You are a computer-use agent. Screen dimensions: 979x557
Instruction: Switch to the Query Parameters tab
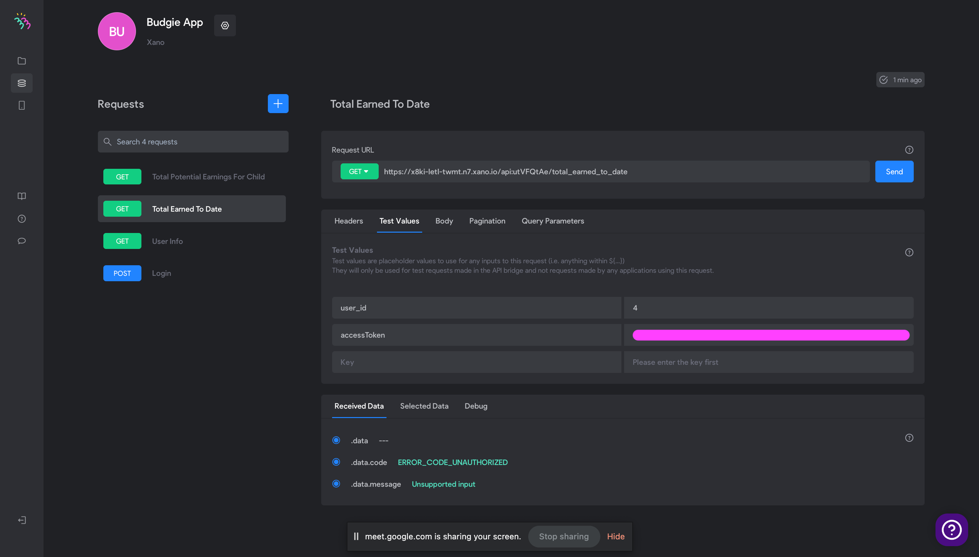click(x=552, y=221)
